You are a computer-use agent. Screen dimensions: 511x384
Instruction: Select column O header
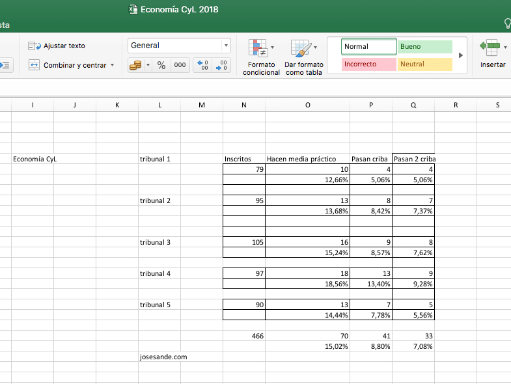point(308,105)
